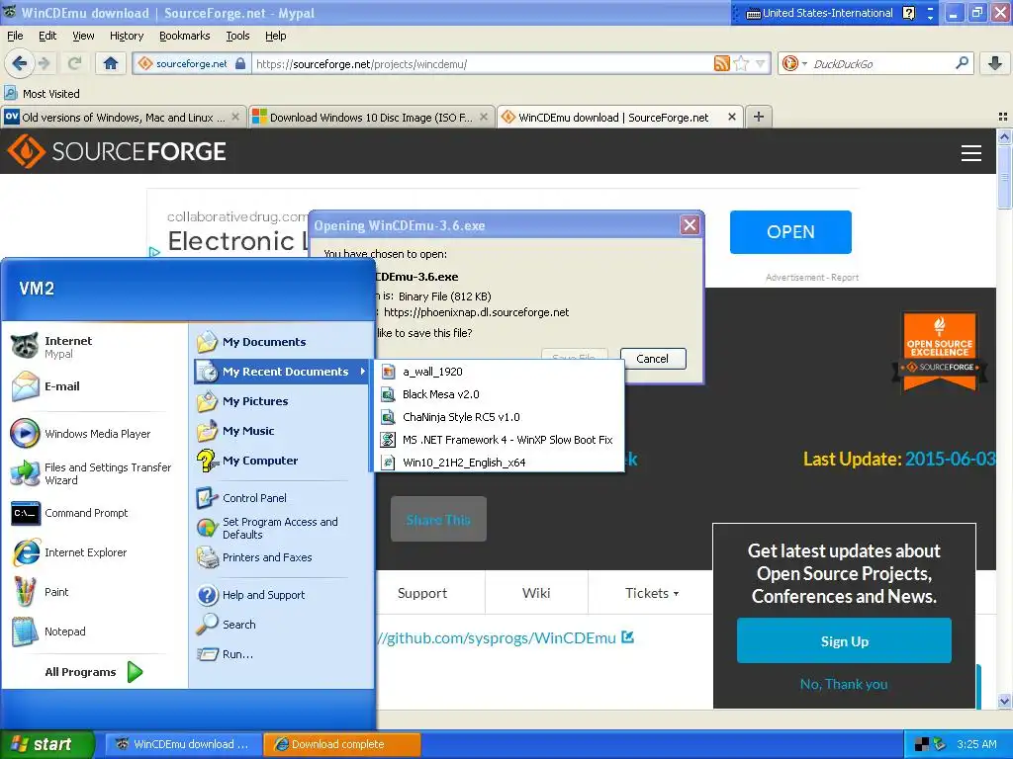The width and height of the screenshot is (1013, 759).
Task: Open recent document ChaNinja Style RC5 v1.0
Action: coord(500,417)
